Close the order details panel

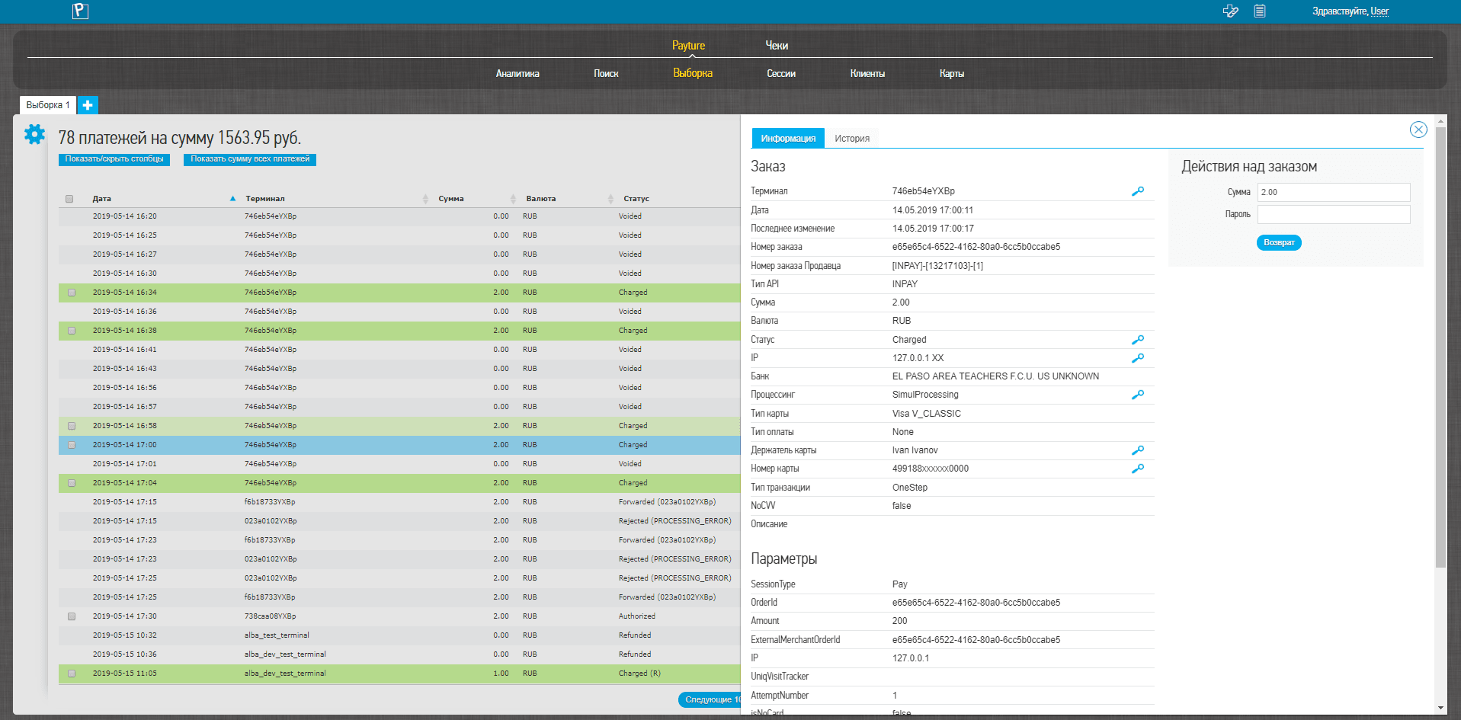point(1418,130)
